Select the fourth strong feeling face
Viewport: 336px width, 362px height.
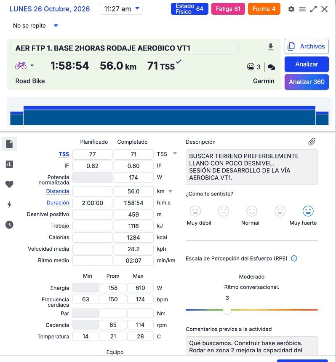coord(280,211)
